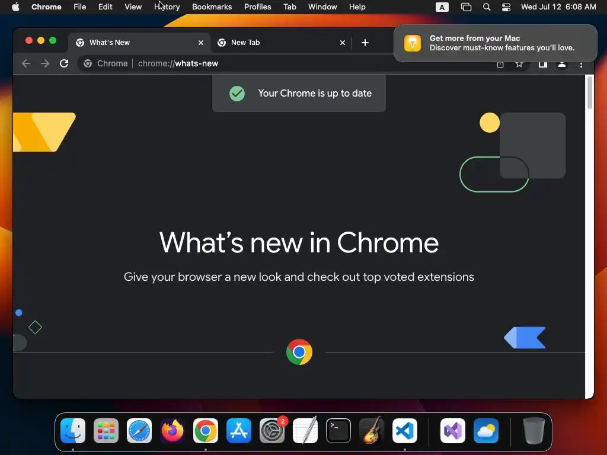Click the Get more from your Mac notification

pyautogui.click(x=496, y=43)
